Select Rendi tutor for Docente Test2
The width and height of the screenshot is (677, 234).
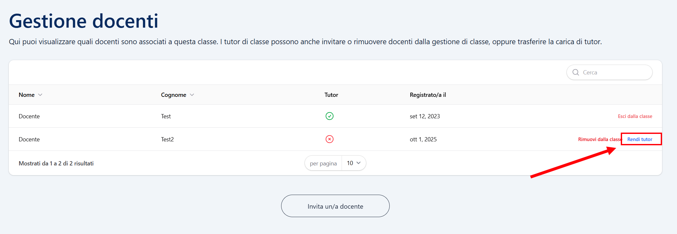[x=640, y=139]
